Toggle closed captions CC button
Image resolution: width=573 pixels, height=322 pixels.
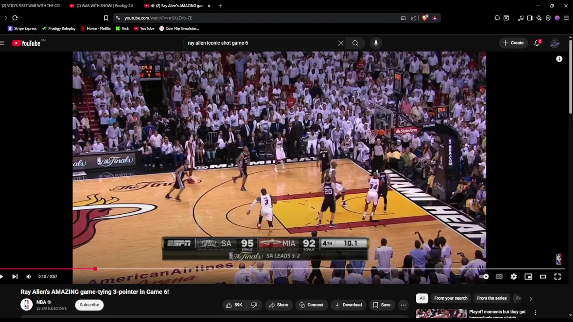click(499, 276)
